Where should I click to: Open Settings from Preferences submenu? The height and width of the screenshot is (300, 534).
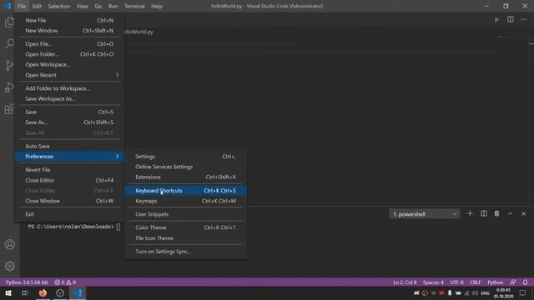(x=185, y=157)
